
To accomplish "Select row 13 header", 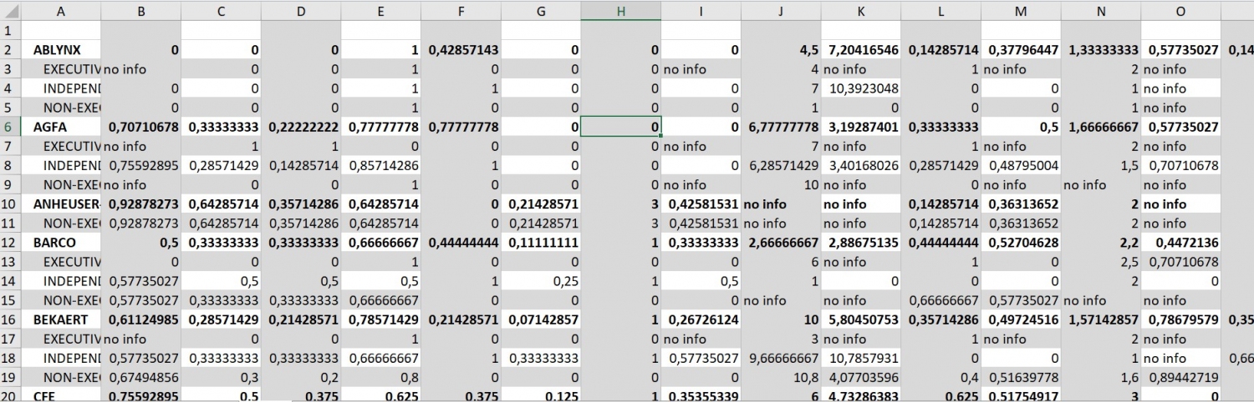I will pos(11,261).
